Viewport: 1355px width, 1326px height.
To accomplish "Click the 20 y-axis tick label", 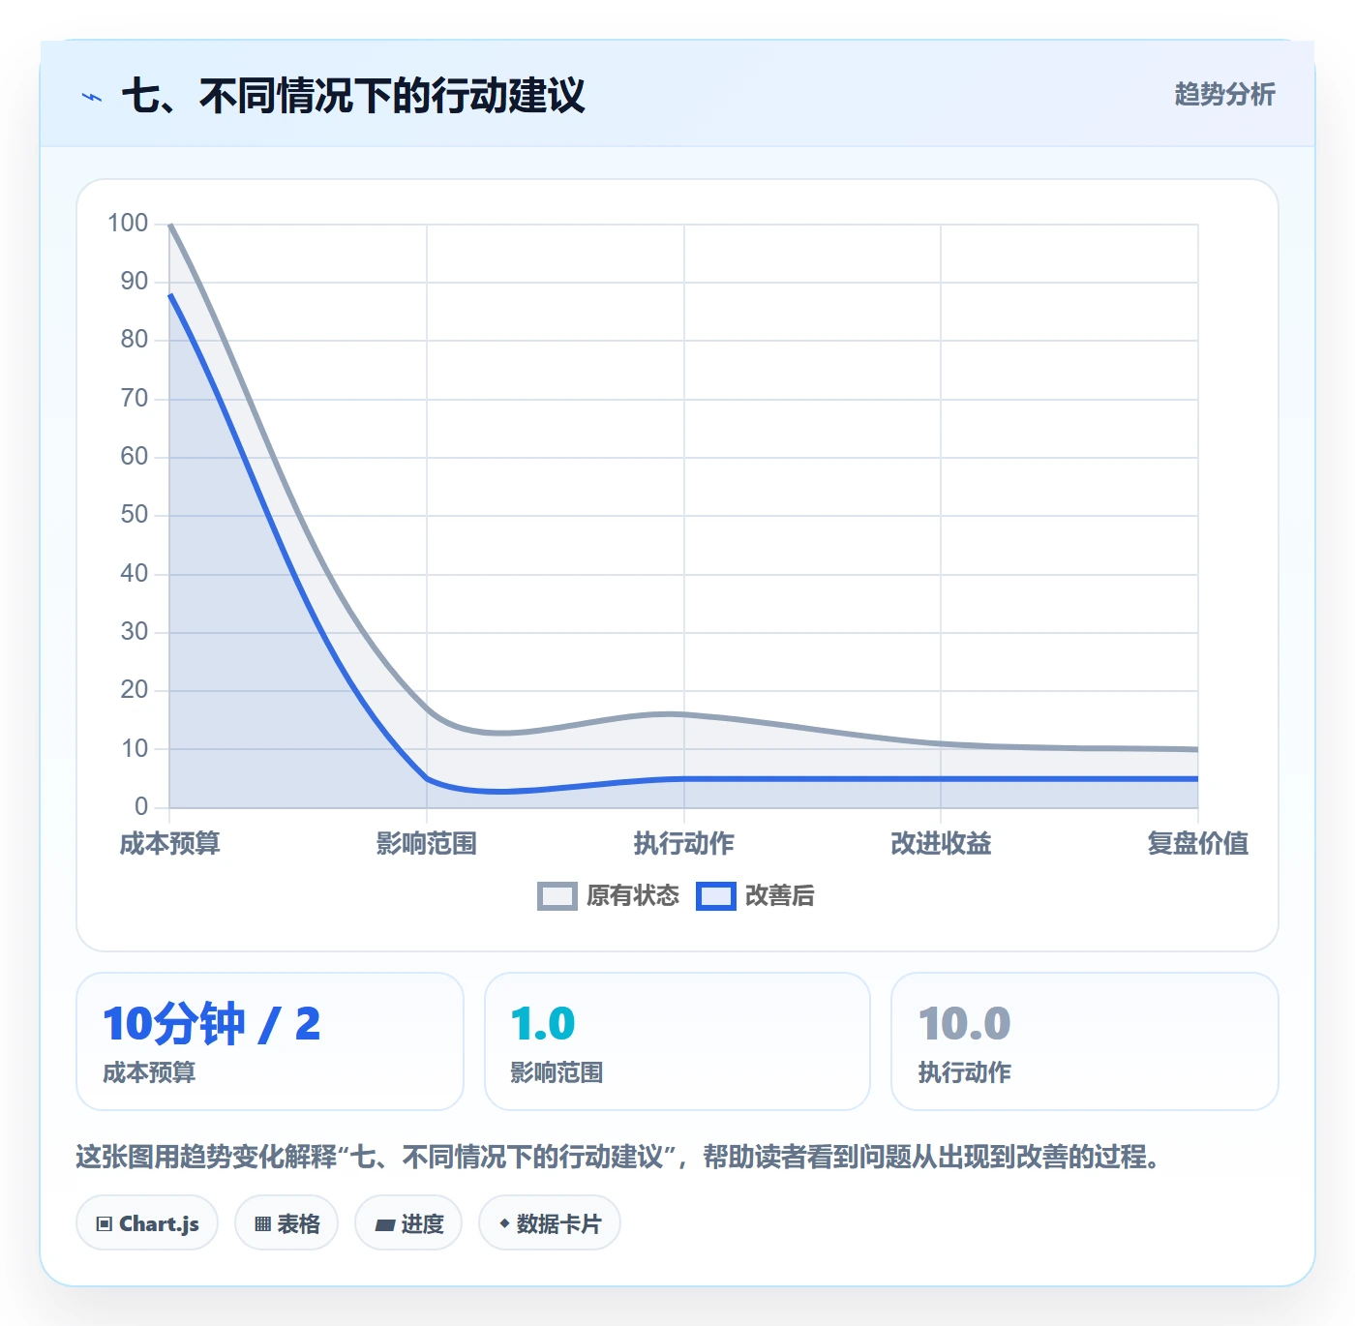I will click(x=135, y=690).
